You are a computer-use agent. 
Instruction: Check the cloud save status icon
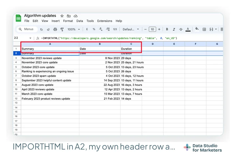tap(76, 16)
